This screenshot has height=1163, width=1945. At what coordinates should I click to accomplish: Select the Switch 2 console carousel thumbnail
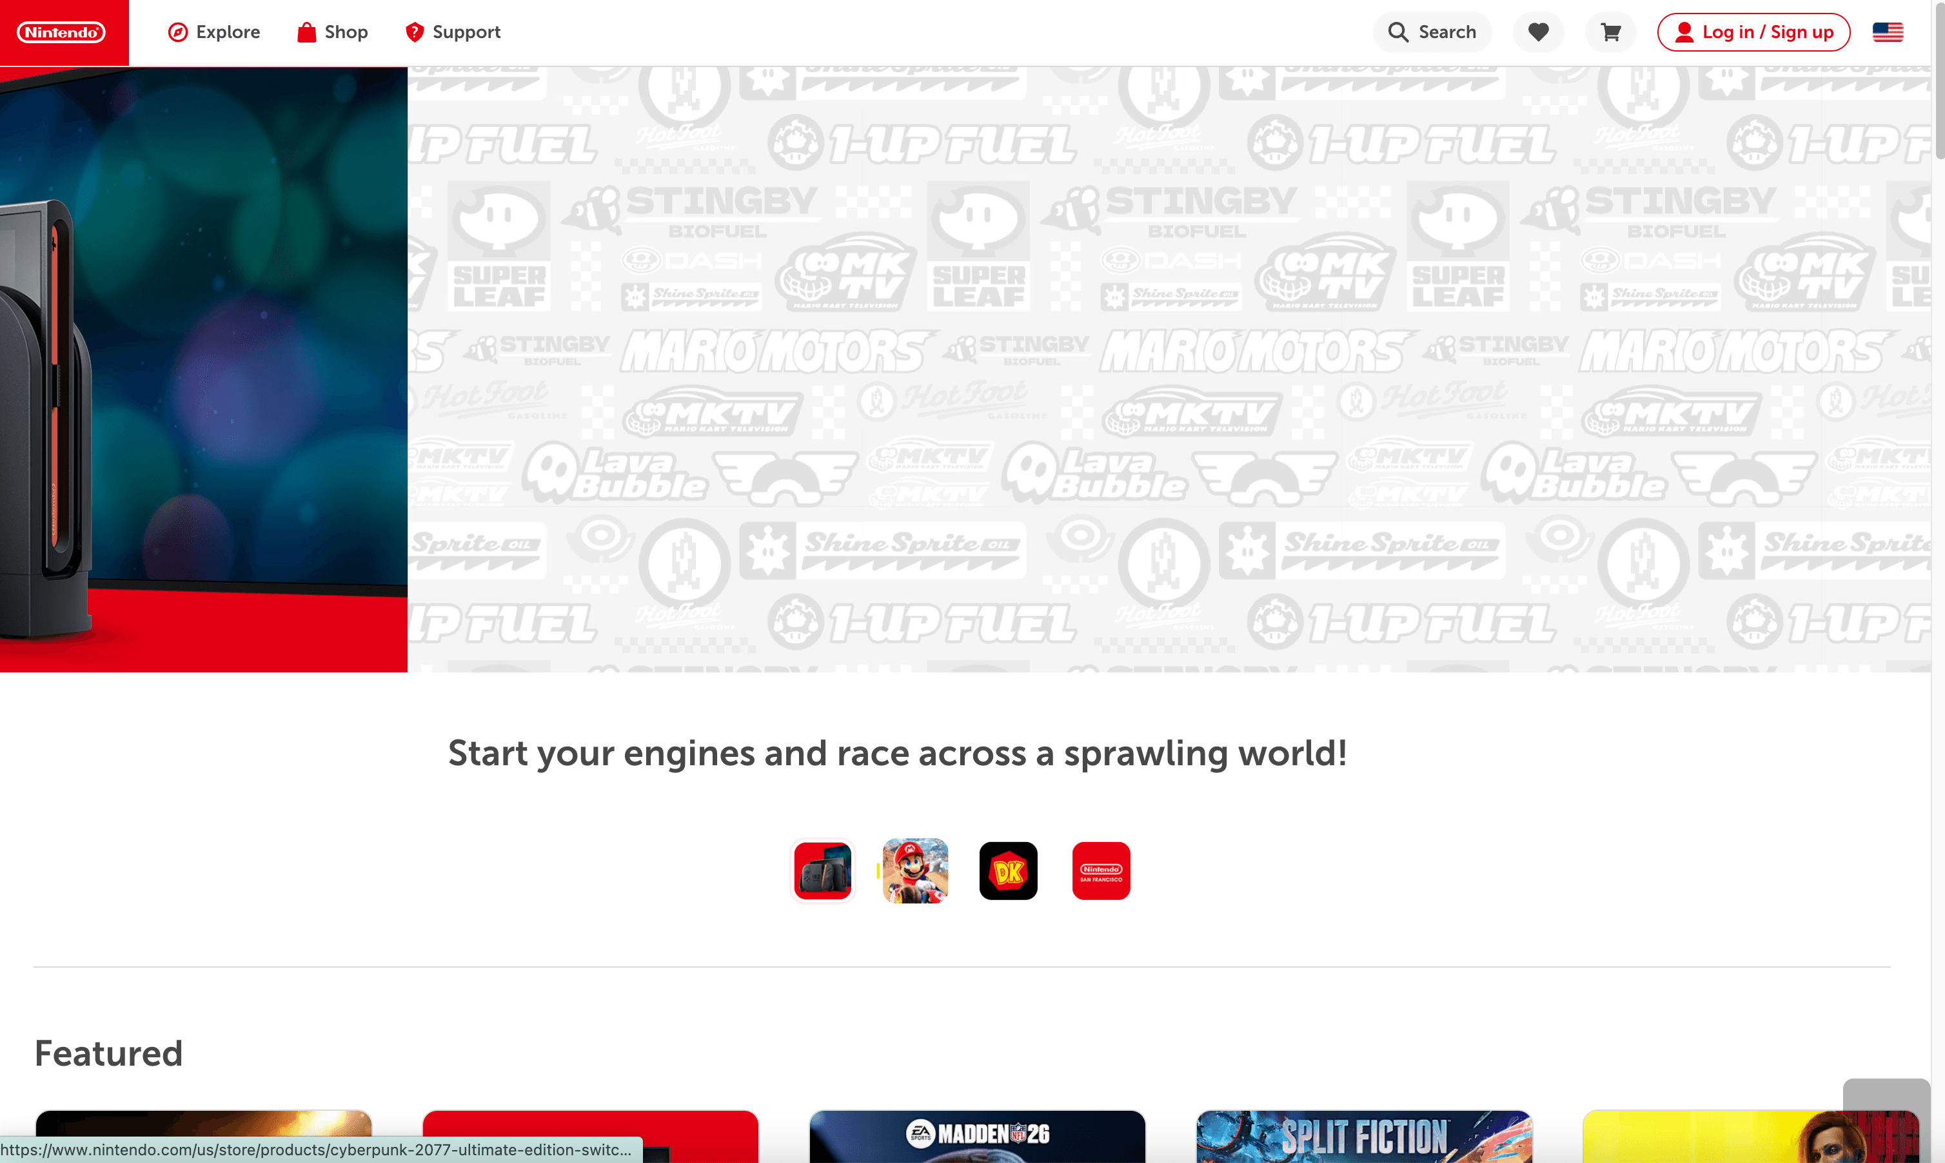(x=822, y=871)
